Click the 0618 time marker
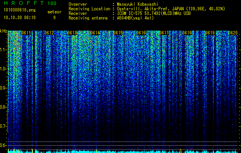 coord(187,33)
